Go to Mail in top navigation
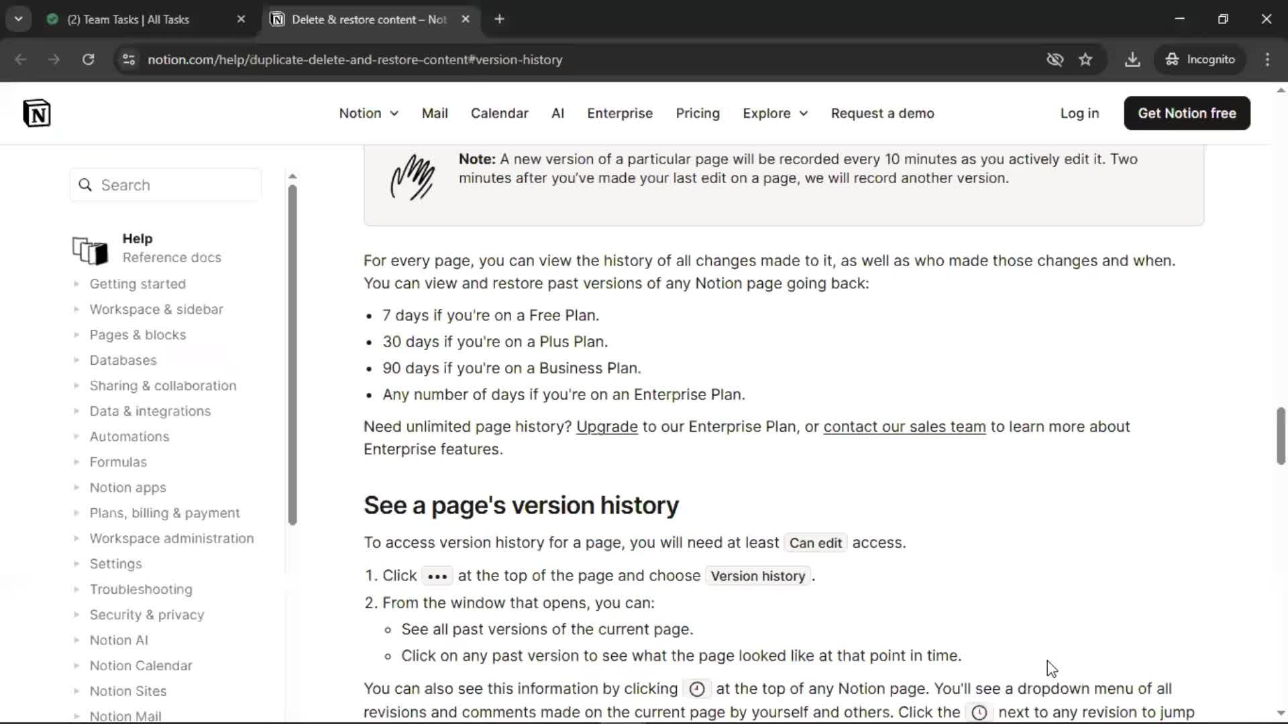The image size is (1288, 724). tap(435, 113)
